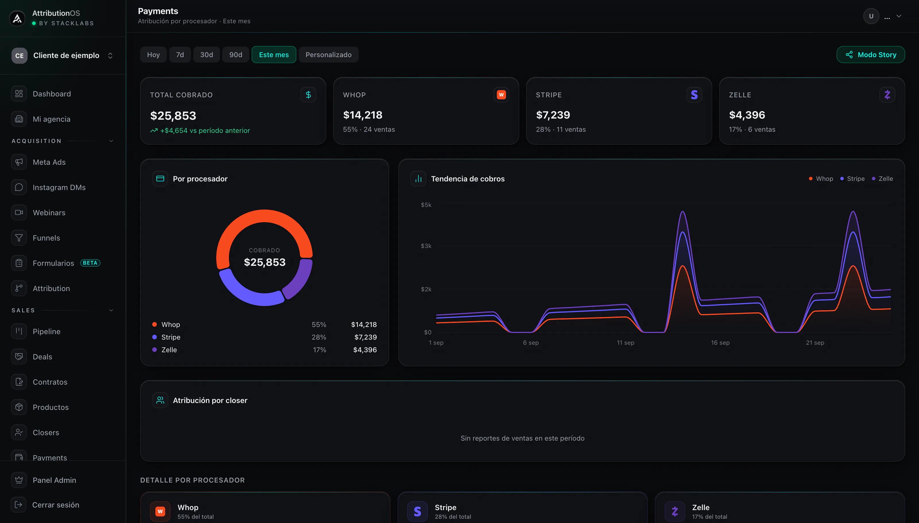
Task: Switch to the 90d date range
Action: (236, 55)
